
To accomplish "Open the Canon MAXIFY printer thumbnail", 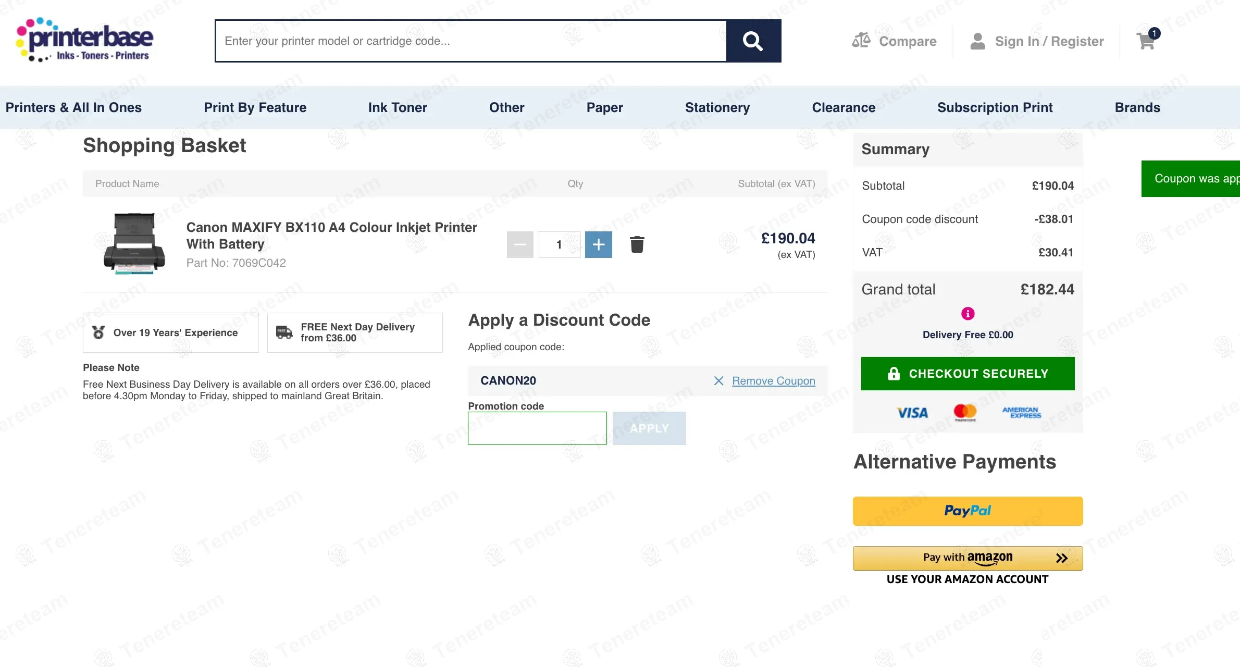I will pyautogui.click(x=134, y=243).
